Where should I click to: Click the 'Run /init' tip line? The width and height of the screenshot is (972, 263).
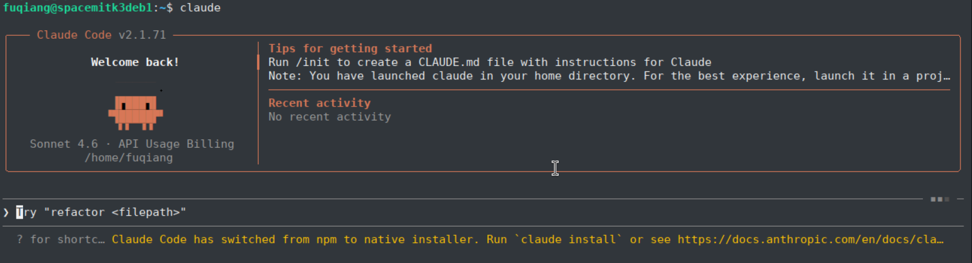[x=490, y=62]
